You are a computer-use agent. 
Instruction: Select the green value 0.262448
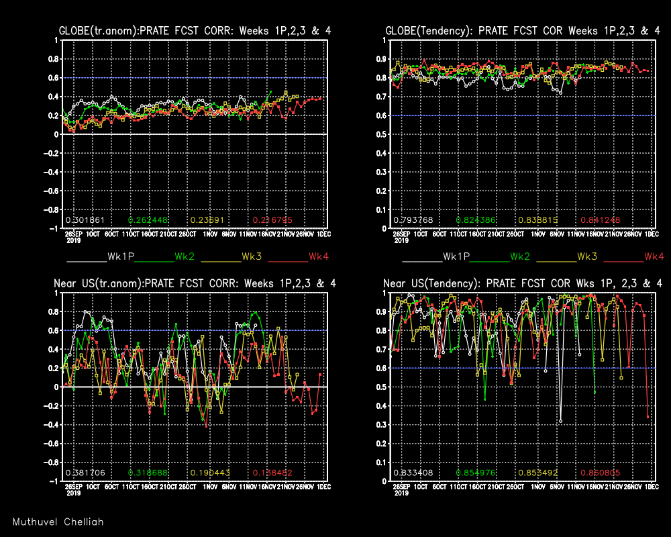pyautogui.click(x=148, y=220)
